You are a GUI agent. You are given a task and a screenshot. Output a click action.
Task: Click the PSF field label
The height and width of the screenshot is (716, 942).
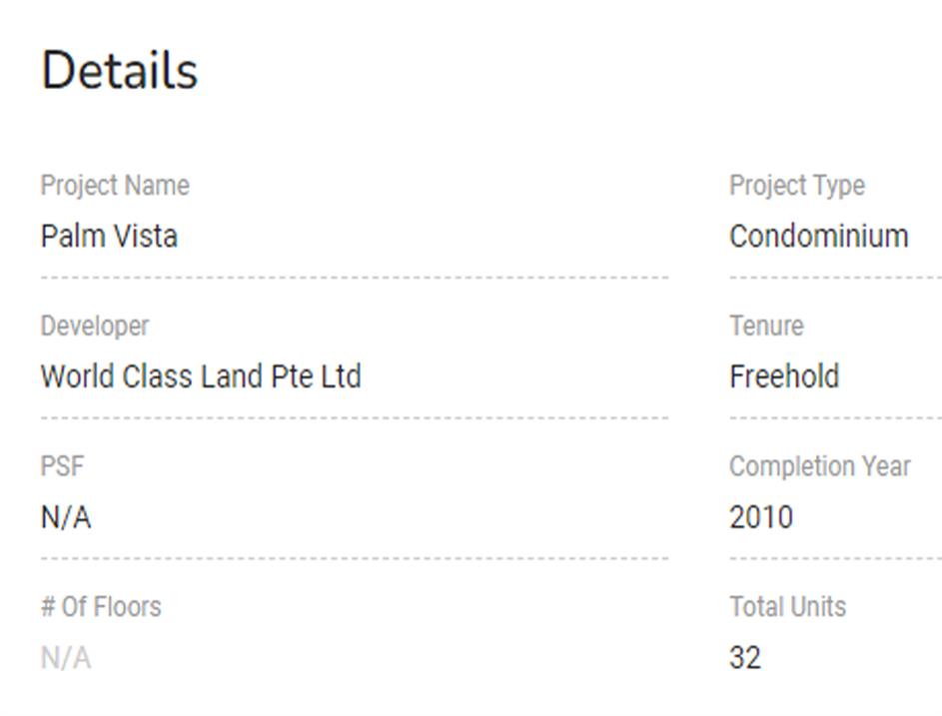62,467
